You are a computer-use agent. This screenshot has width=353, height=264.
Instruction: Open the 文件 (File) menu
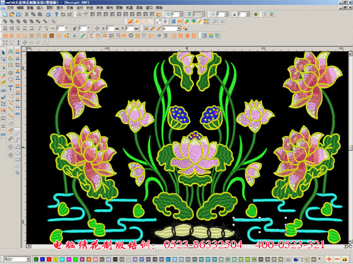(x=10, y=8)
